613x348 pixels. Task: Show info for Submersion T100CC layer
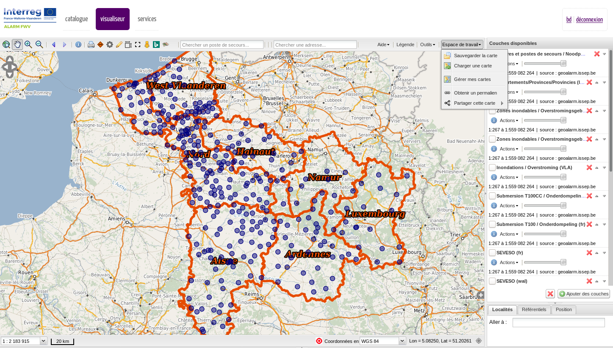pyautogui.click(x=494, y=206)
